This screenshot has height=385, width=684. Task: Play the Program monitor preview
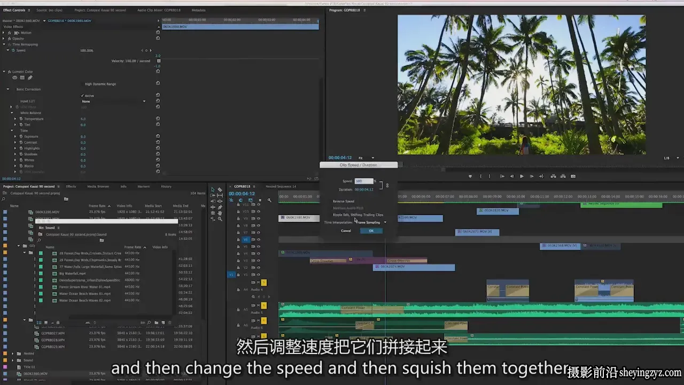coord(522,176)
